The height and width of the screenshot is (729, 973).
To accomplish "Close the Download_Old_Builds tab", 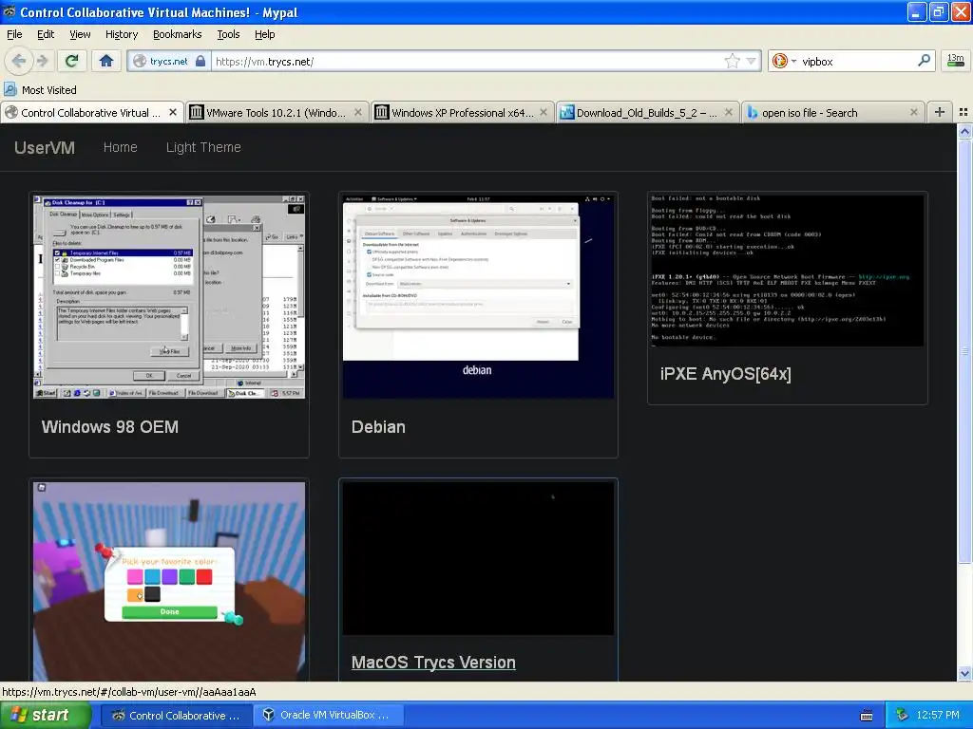I will click(x=729, y=112).
